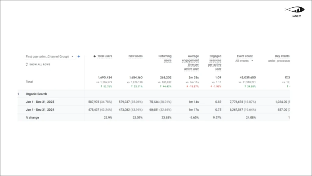Image resolution: width=312 pixels, height=176 pixels.
Task: Click the 1.09 engaged sessions total
Action: [218, 77]
